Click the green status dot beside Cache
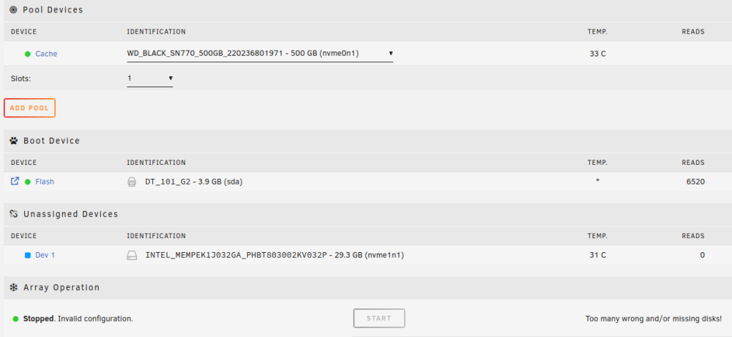This screenshot has width=732, height=337. pos(28,53)
